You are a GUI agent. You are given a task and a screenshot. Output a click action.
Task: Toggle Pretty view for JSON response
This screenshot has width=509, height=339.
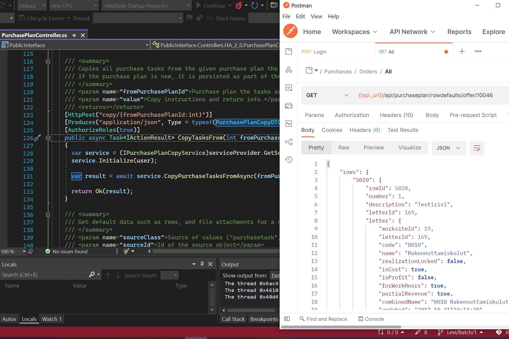(316, 148)
